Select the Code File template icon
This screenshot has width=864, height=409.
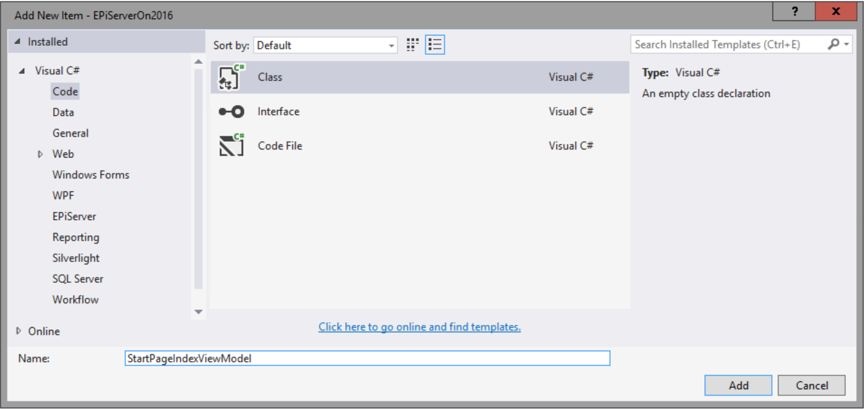232,146
